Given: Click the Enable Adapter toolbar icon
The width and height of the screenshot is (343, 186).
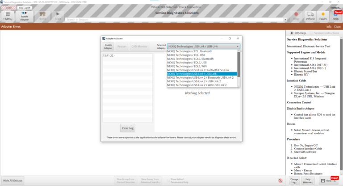Looking at the screenshot, I should pos(24,16).
